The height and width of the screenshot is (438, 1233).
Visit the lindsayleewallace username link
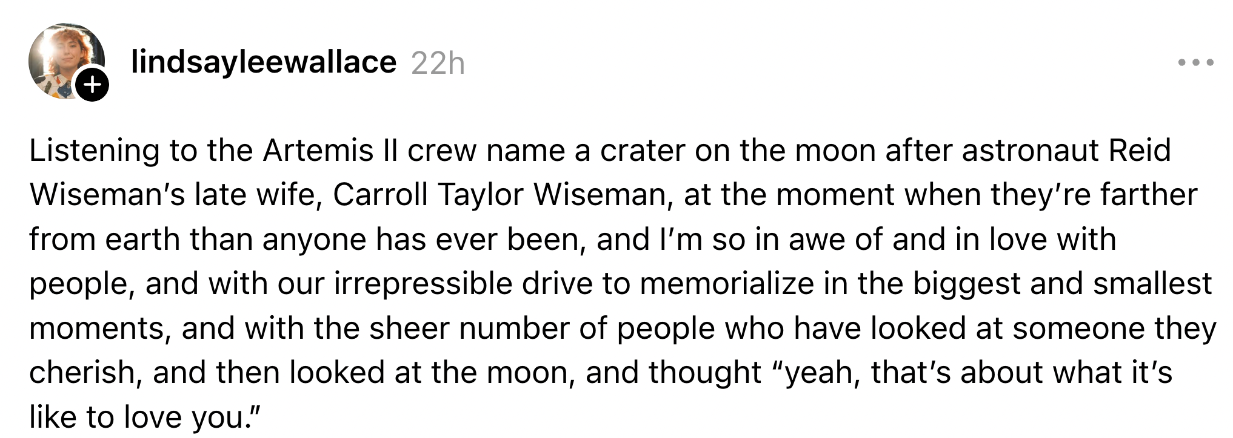pyautogui.click(x=264, y=62)
